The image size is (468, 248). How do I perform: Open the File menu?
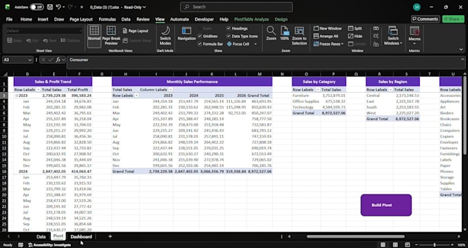pyautogui.click(x=9, y=19)
